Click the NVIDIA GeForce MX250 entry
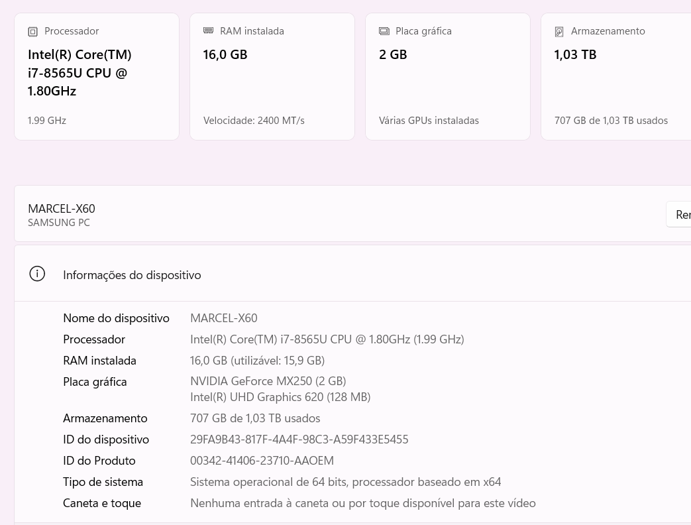The height and width of the screenshot is (525, 691). 268,381
